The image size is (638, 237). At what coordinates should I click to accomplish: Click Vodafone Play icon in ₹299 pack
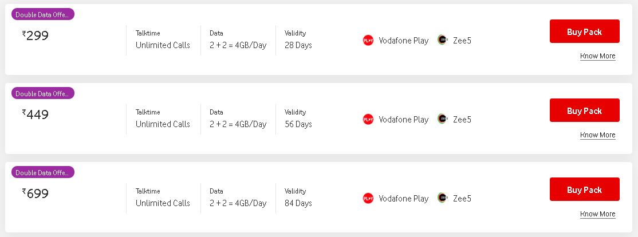pyautogui.click(x=368, y=40)
